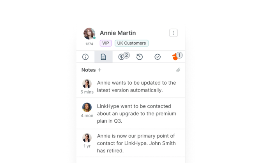Open the note about latest version updates
The image size is (262, 163).
point(131,87)
